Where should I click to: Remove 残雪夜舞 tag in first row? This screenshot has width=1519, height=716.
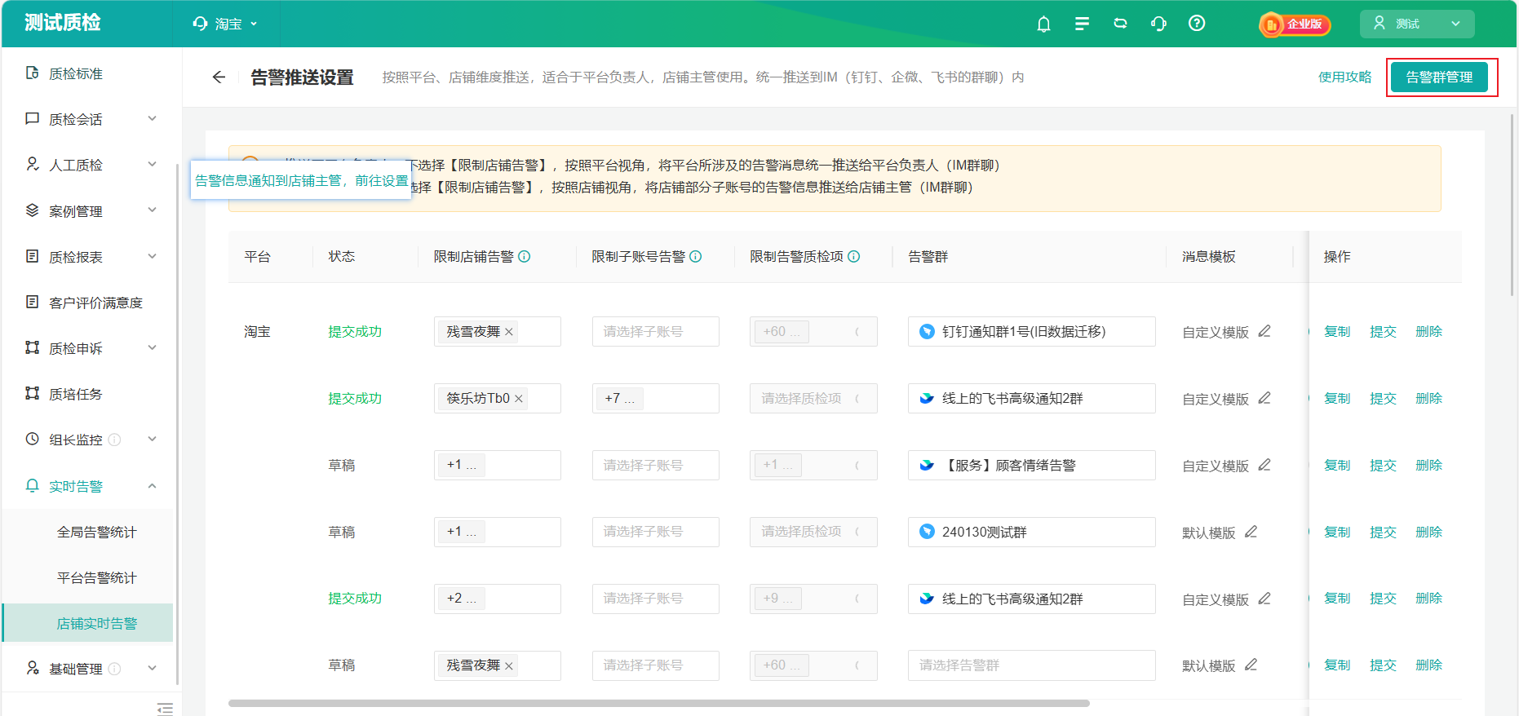pyautogui.click(x=509, y=332)
